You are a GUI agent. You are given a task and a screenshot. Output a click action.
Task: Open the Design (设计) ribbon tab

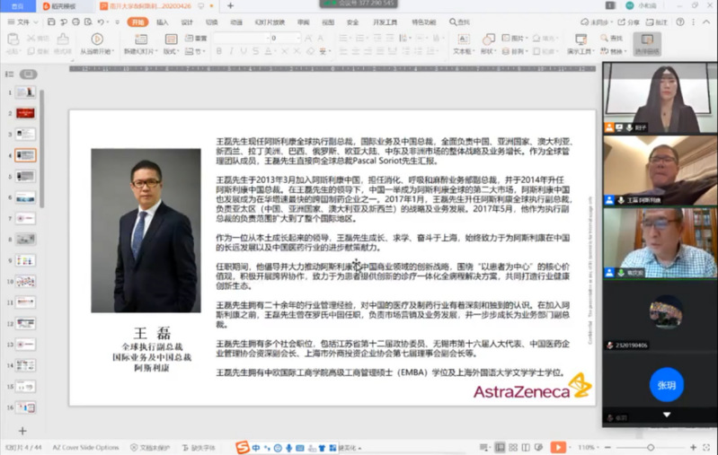tap(187, 22)
